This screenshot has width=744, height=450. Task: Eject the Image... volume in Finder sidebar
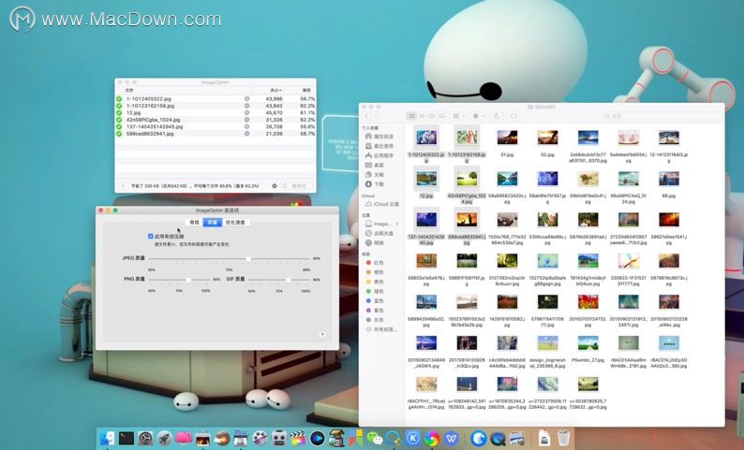point(397,224)
